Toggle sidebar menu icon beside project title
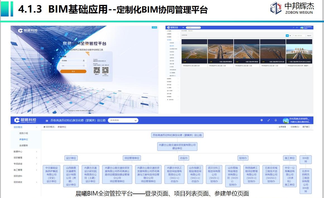Image resolution: width=324 pixels, height=198 pixels. coord(47,120)
